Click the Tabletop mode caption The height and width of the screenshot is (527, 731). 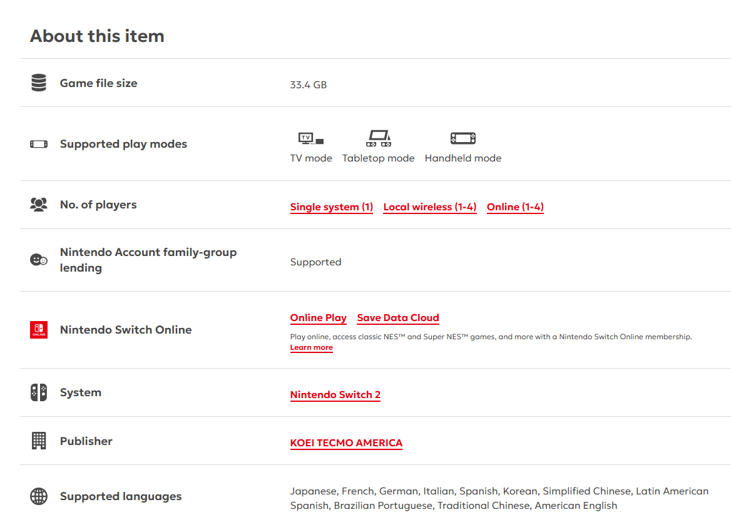[378, 158]
